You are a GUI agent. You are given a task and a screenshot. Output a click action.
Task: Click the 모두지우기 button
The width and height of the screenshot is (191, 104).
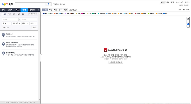[x=33, y=14]
